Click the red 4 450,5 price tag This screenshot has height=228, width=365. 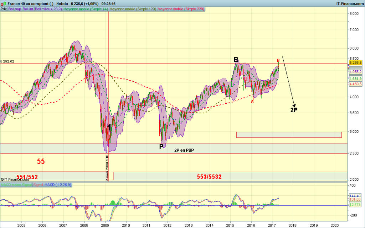click(356, 84)
